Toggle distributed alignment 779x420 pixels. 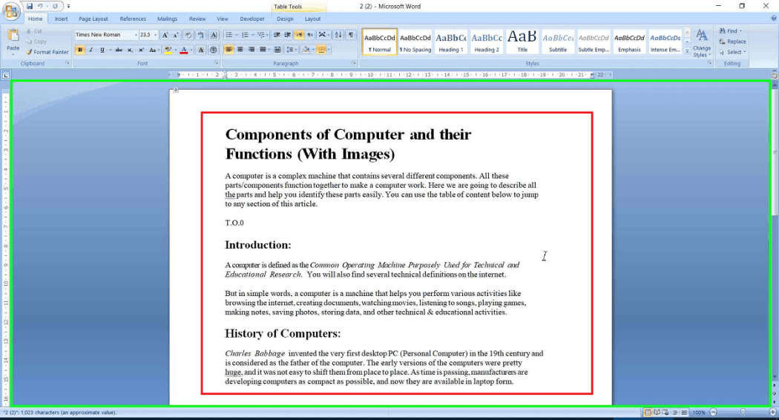(x=277, y=50)
